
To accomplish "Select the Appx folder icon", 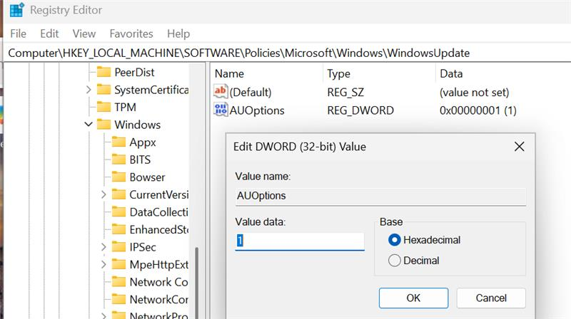I will [x=118, y=142].
